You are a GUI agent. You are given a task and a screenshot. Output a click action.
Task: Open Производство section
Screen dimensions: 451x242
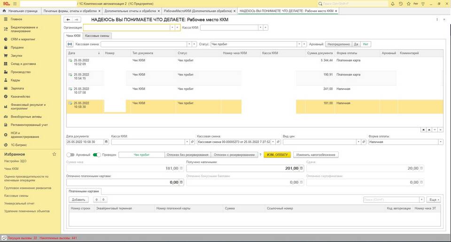(x=20, y=72)
